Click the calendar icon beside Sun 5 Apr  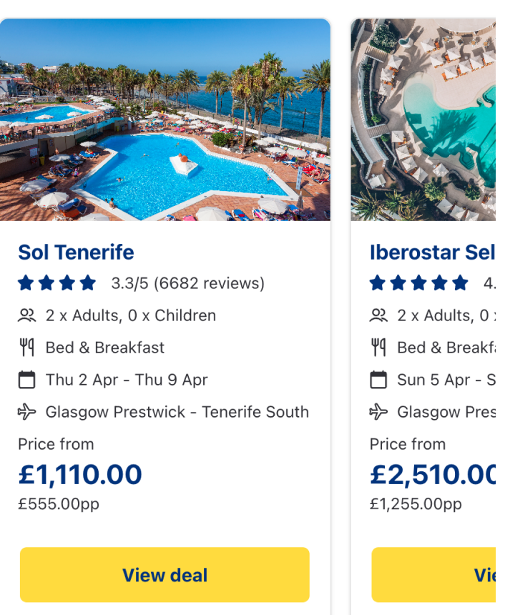(378, 380)
